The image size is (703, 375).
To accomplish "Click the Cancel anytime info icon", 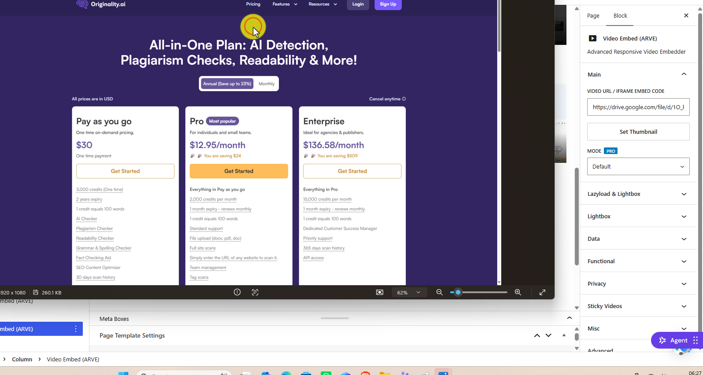I will [x=404, y=99].
